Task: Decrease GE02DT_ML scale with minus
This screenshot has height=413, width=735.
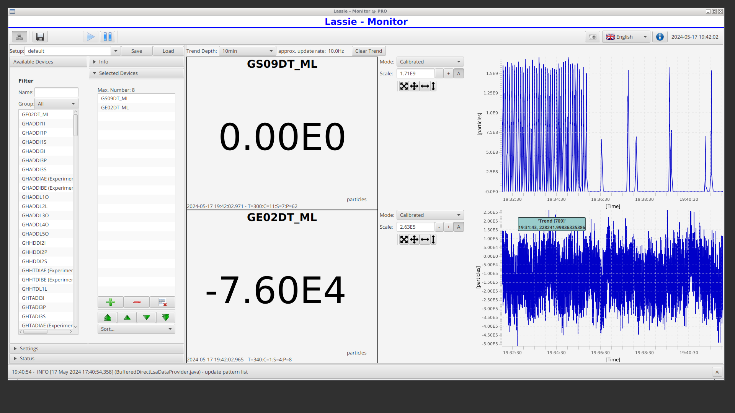Action: [x=439, y=227]
